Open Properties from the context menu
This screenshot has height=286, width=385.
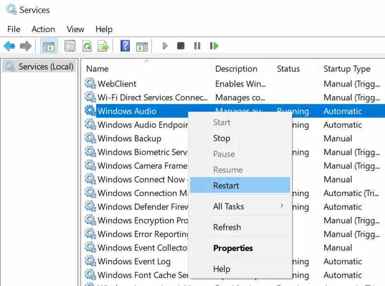coord(233,248)
